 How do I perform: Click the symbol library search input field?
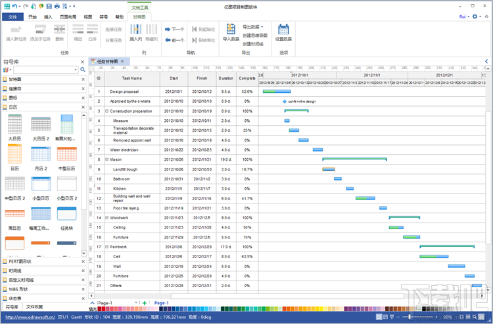tap(43, 70)
